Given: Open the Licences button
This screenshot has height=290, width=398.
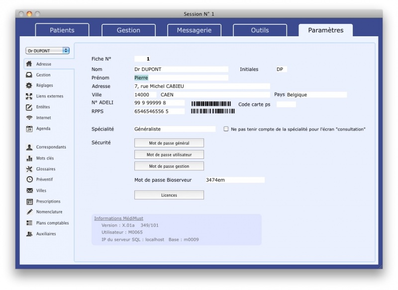Looking at the screenshot, I should [169, 195].
